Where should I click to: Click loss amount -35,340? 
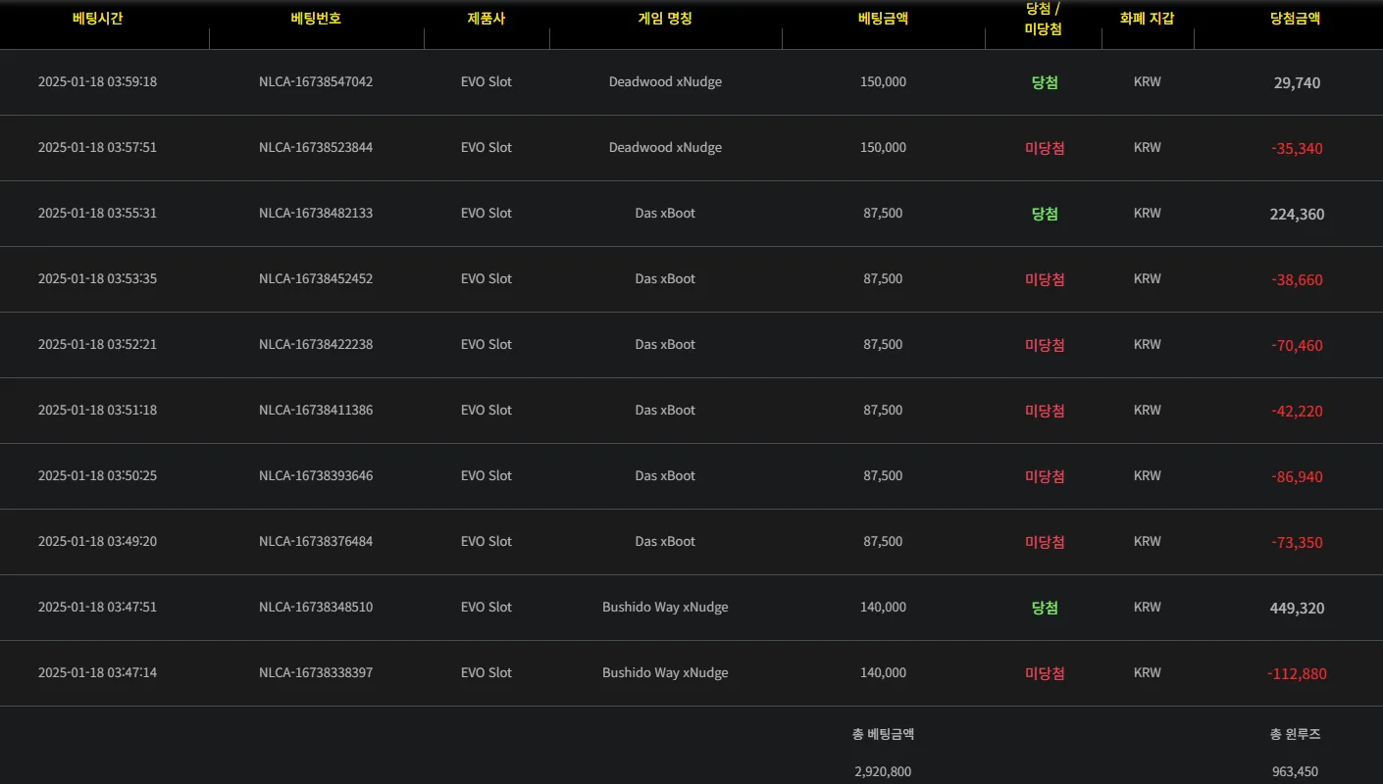click(x=1297, y=149)
